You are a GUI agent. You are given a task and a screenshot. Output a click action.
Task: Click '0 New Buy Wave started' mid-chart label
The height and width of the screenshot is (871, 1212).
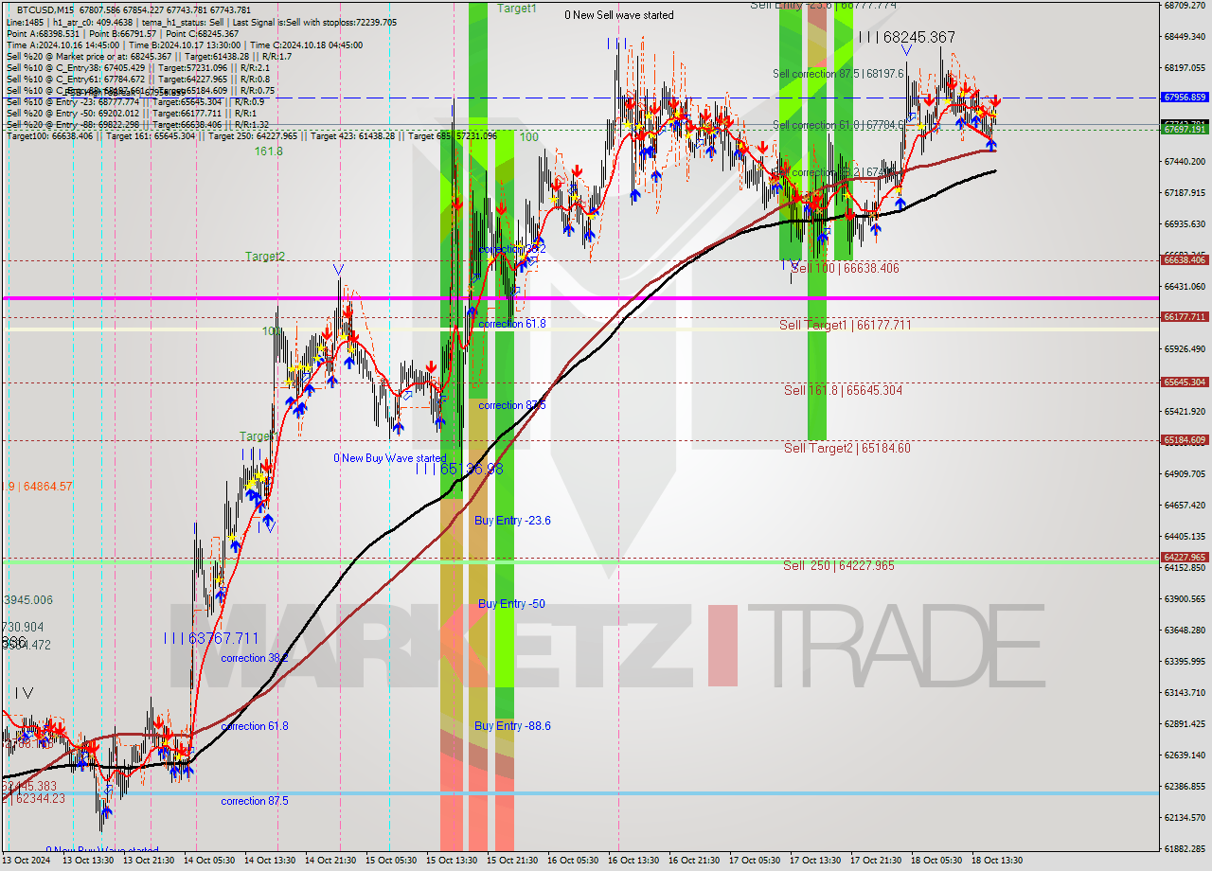(x=389, y=458)
